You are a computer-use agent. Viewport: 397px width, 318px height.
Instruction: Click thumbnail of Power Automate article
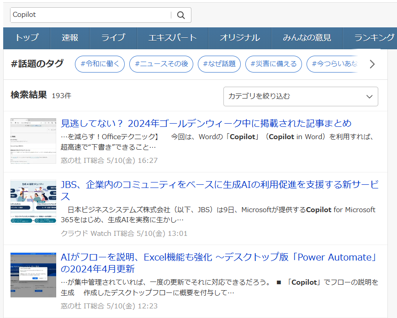pos(33,275)
